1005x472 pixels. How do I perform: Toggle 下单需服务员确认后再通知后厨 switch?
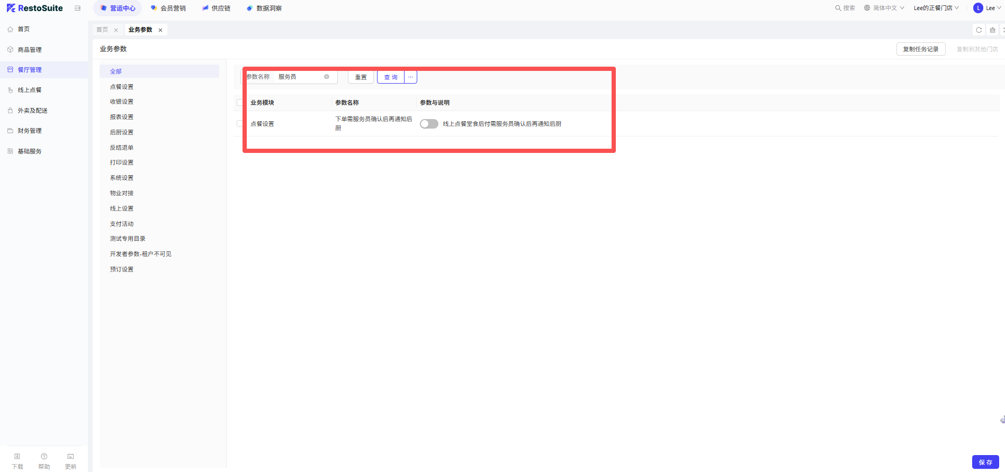pos(429,124)
